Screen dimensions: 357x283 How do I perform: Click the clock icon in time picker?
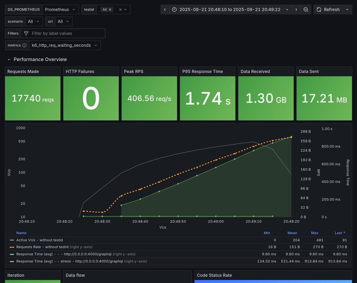174,10
